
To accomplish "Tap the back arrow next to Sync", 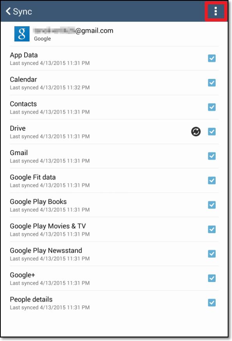I will [x=8, y=11].
